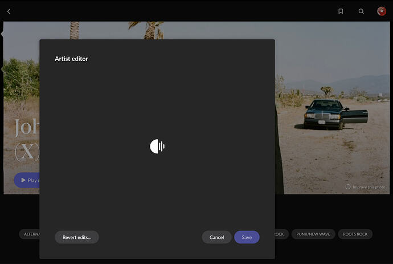
Task: Click the info icon beside Improve this photo
Action: pos(348,186)
